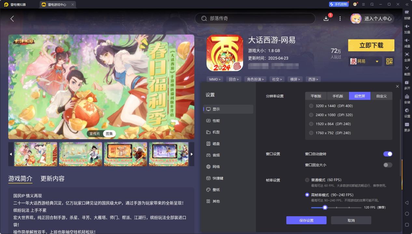The width and height of the screenshot is (412, 234).
Task: Open the 音频 audio settings section
Action: click(x=228, y=155)
